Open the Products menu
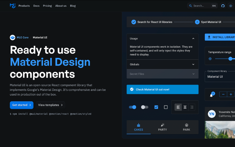The image size is (235, 147). pyautogui.click(x=24, y=6)
